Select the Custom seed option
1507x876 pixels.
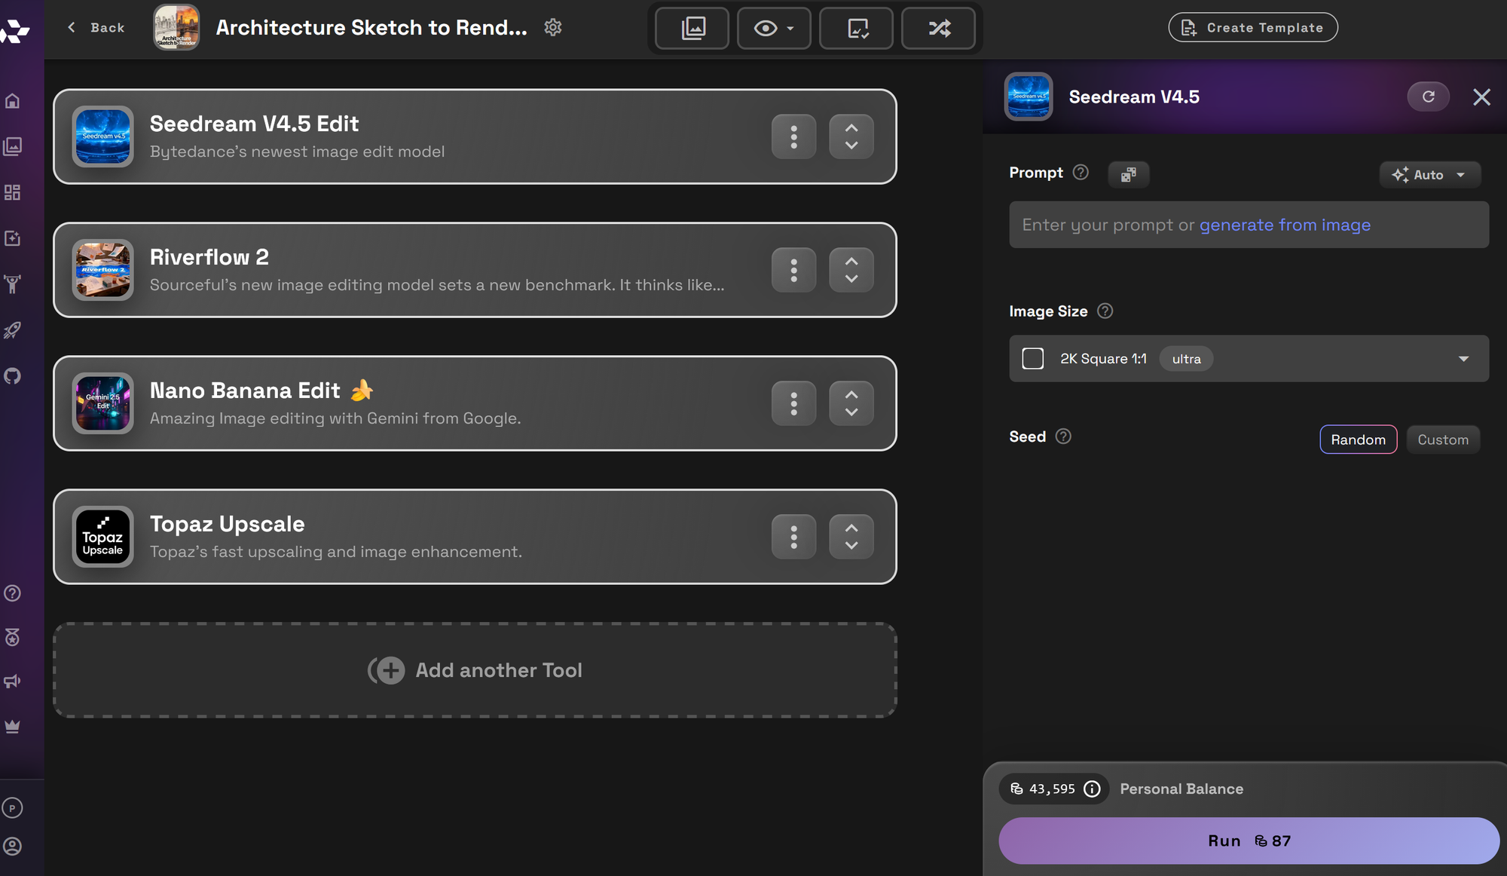click(x=1442, y=440)
